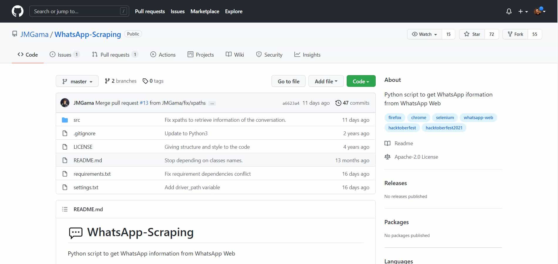
Task: Click the JMGama commit author avatar
Action: click(65, 103)
